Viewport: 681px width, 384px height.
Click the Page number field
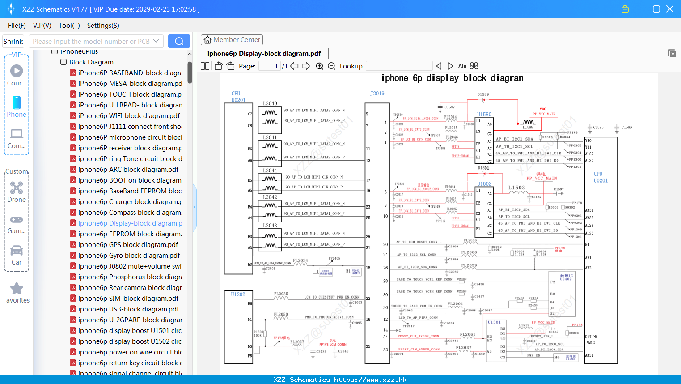[270, 66]
